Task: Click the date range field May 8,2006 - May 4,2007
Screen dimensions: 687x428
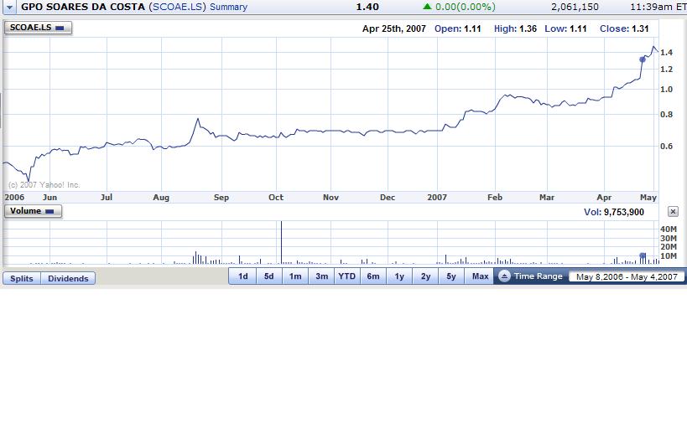Action: pos(627,276)
